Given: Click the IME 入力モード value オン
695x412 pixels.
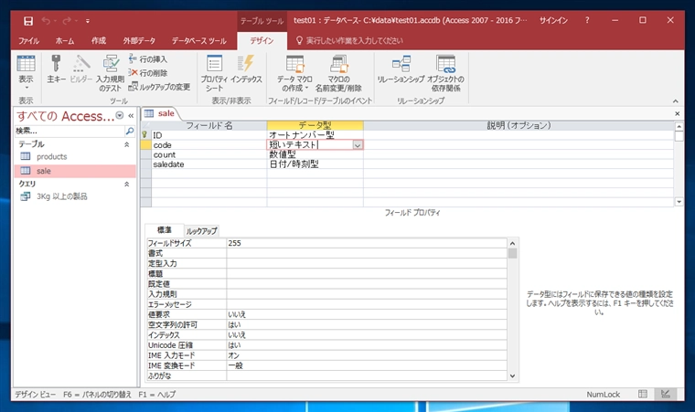Looking at the screenshot, I should coord(367,355).
